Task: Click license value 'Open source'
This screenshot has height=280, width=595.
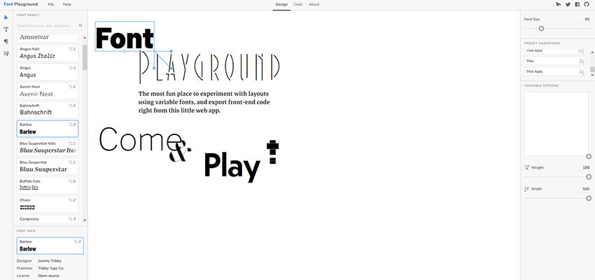Action: [x=48, y=276]
